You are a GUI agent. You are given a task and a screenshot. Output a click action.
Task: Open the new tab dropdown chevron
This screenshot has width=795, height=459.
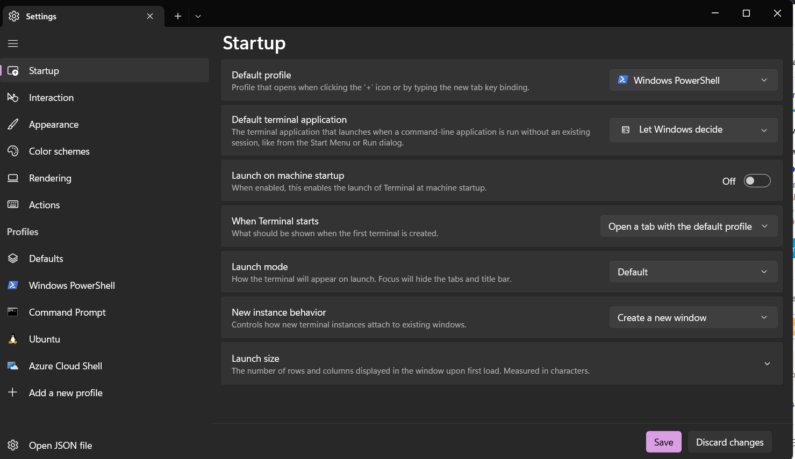click(x=198, y=16)
